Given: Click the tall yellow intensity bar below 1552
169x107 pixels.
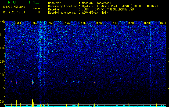Looking at the screenshot, I should [x=33, y=103].
